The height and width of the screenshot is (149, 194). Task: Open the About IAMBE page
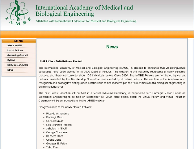(x=15, y=45)
